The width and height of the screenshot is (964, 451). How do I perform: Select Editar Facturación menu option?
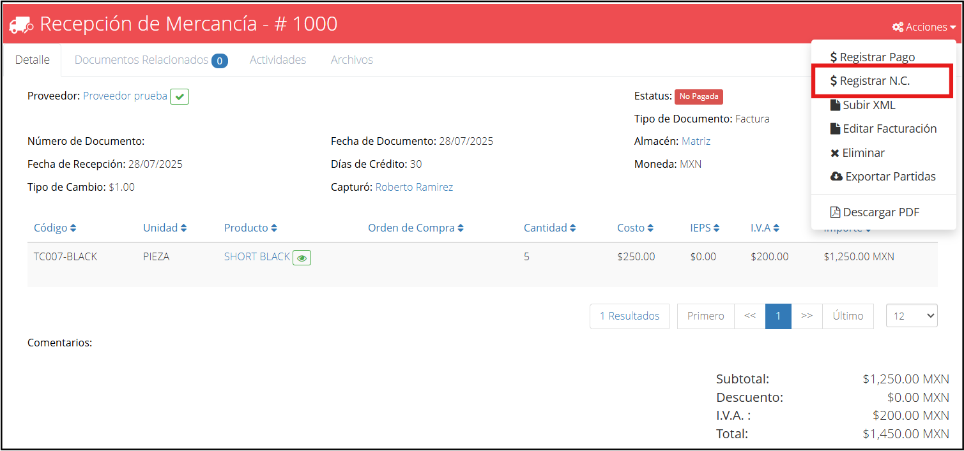coord(884,128)
